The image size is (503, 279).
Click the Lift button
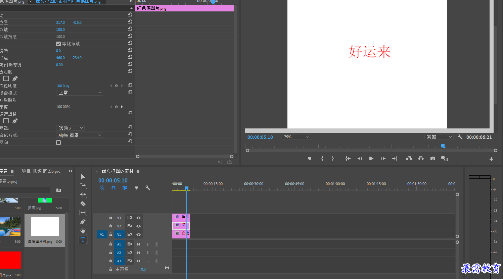pyautogui.click(x=409, y=159)
